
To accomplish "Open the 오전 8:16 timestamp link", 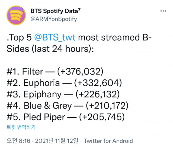I will point(18,141).
